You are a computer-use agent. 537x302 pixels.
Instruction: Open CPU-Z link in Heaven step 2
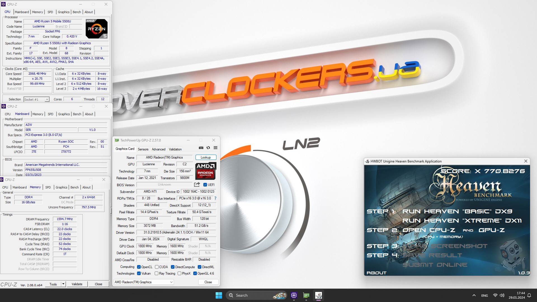coord(428,230)
